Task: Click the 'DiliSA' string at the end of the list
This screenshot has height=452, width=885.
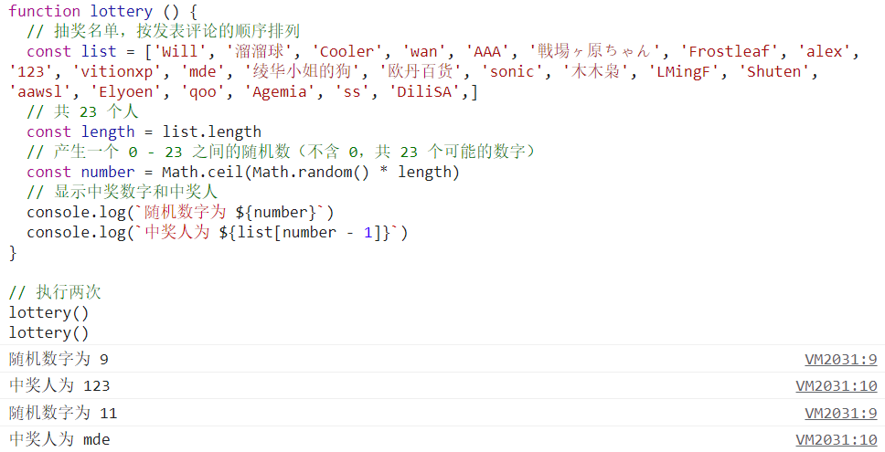Action: tap(424, 92)
